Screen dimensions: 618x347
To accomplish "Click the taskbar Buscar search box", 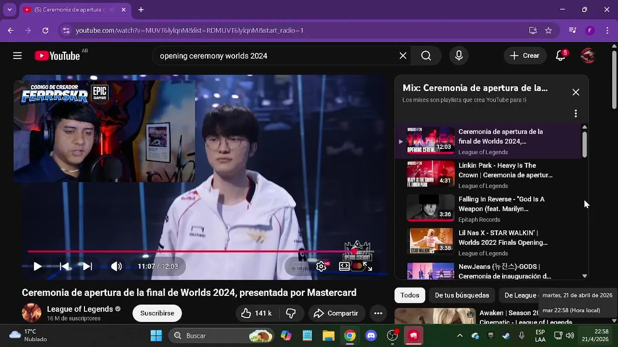I will click(221, 335).
